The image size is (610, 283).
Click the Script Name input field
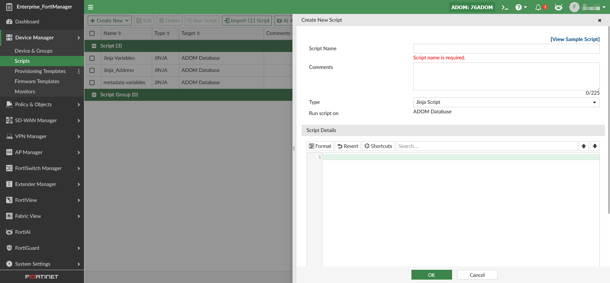506,49
